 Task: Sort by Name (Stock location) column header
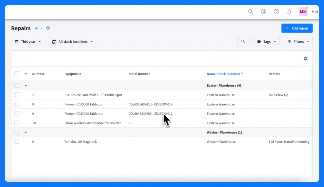pos(223,74)
